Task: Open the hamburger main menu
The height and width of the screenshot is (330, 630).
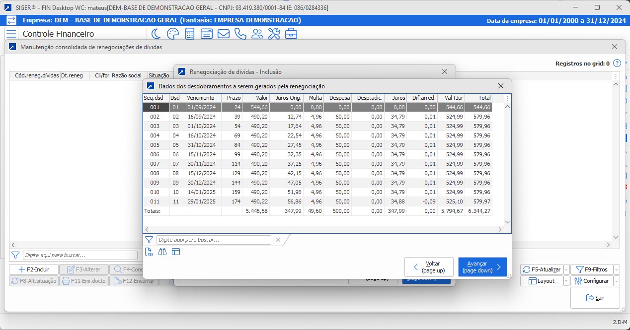Action: [11, 34]
